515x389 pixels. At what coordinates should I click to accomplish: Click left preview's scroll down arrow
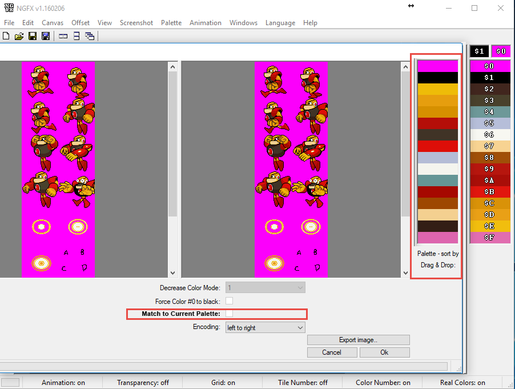coord(173,273)
